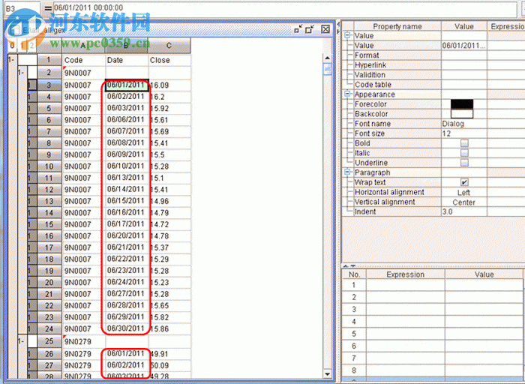
Task: Select the 9N0007 cell in row 2
Action: (84, 73)
